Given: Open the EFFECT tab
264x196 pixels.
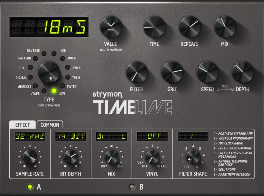Looking at the screenshot, I should point(22,125).
